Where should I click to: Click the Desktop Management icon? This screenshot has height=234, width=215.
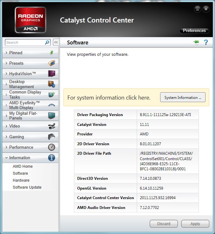pos(52,84)
